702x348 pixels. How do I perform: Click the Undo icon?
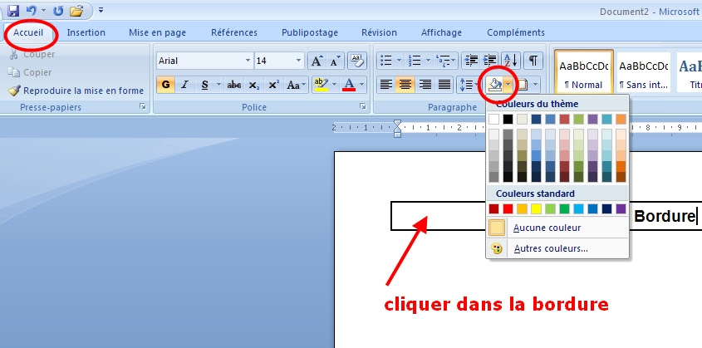[32, 10]
